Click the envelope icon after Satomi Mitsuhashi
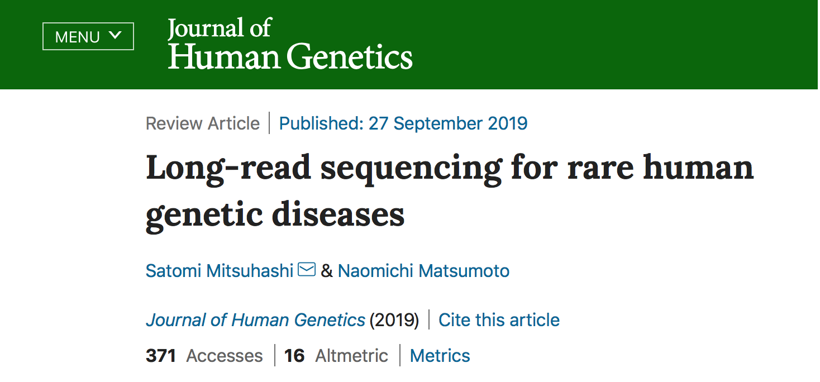 (x=307, y=270)
